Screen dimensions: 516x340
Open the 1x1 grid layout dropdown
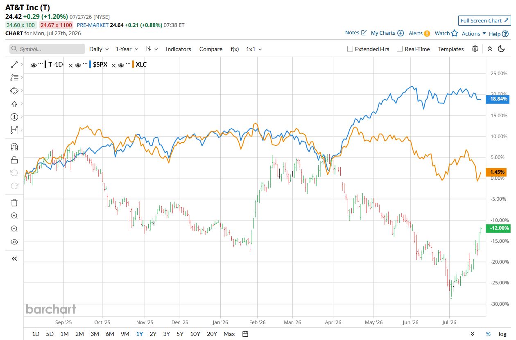point(254,49)
